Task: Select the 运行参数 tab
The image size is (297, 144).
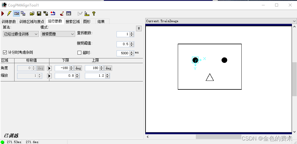Action: point(55,21)
